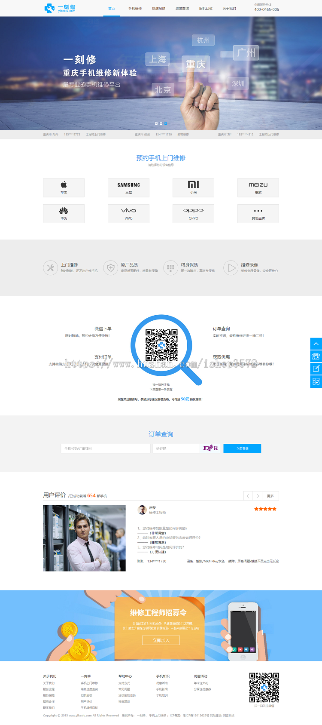322x725 pixels.
Task: Click the 立即查询 button
Action: 242,449
